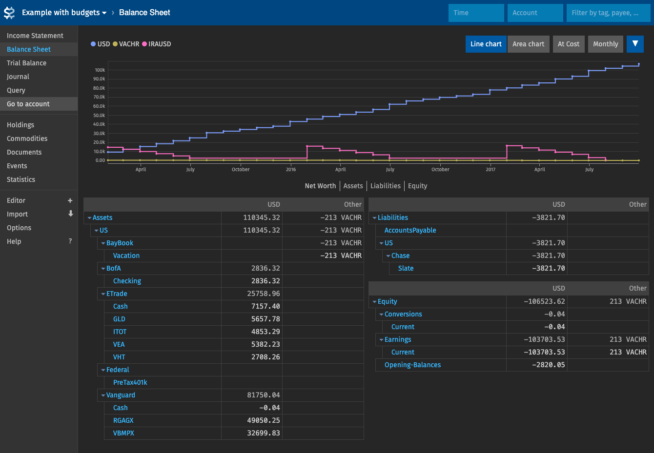Switch to Area chart mode
Screen dimensions: 654x453
[x=529, y=44]
